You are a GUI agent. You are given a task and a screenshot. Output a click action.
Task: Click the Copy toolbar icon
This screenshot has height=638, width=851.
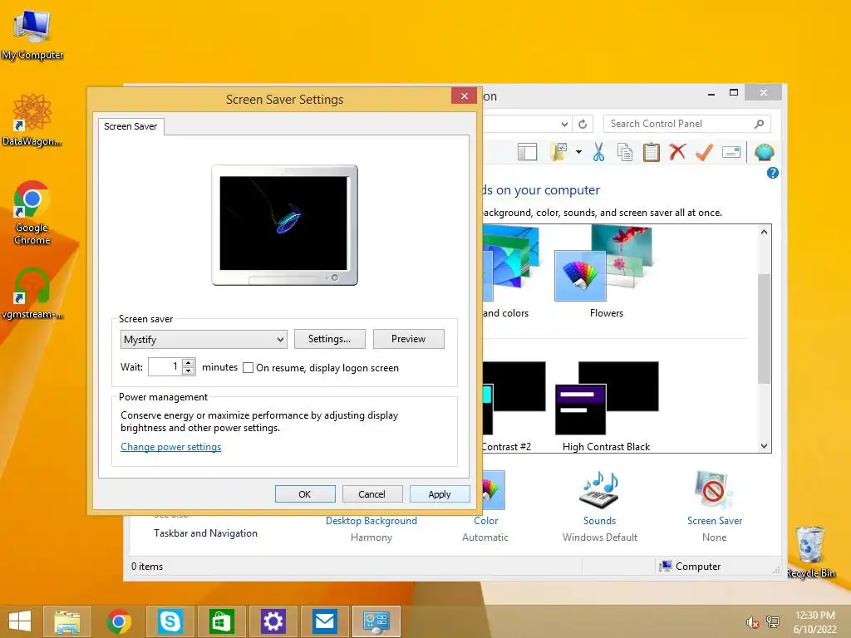click(x=625, y=153)
